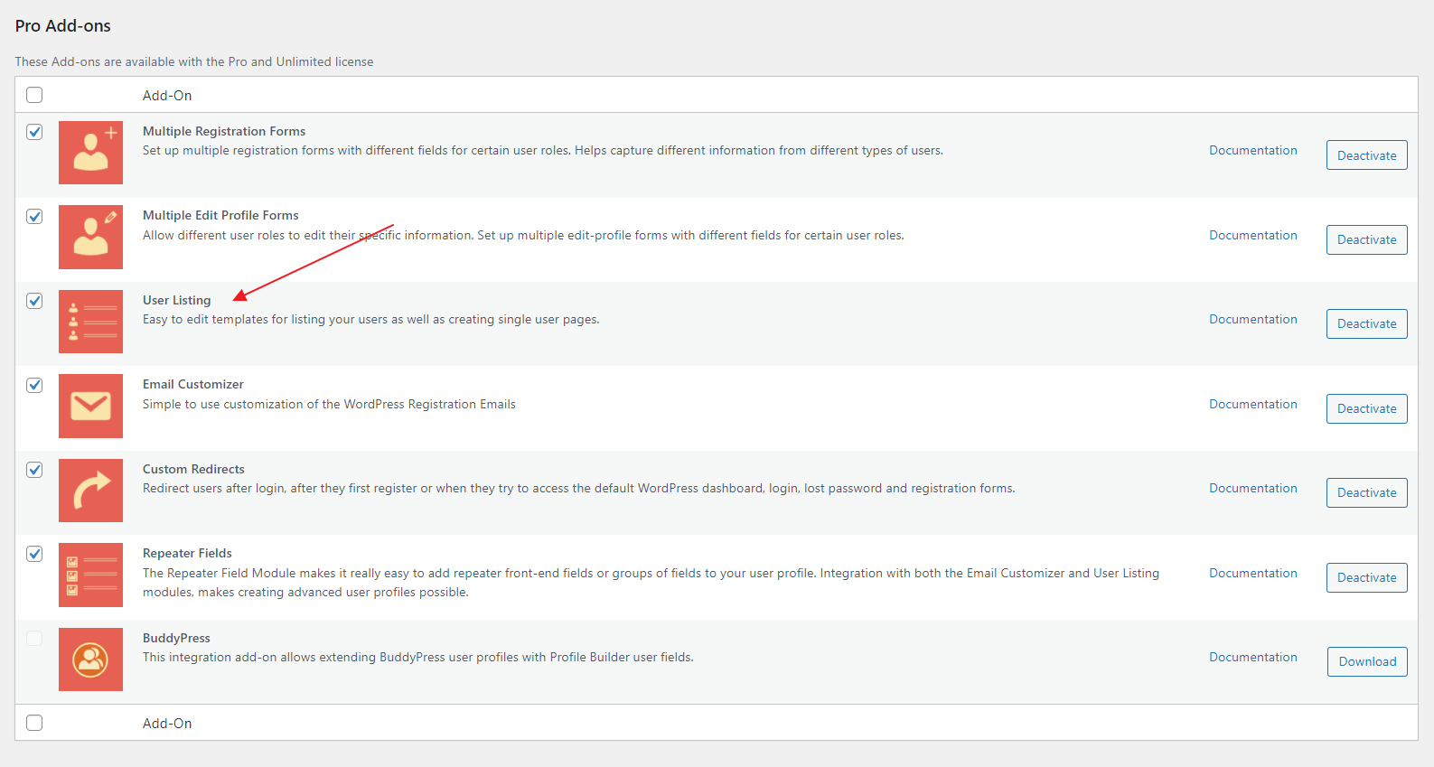Click the User Listing description text
1434x767 pixels.
(371, 319)
